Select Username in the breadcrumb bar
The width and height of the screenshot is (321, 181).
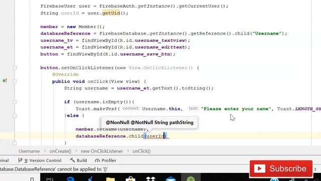[x=29, y=151]
